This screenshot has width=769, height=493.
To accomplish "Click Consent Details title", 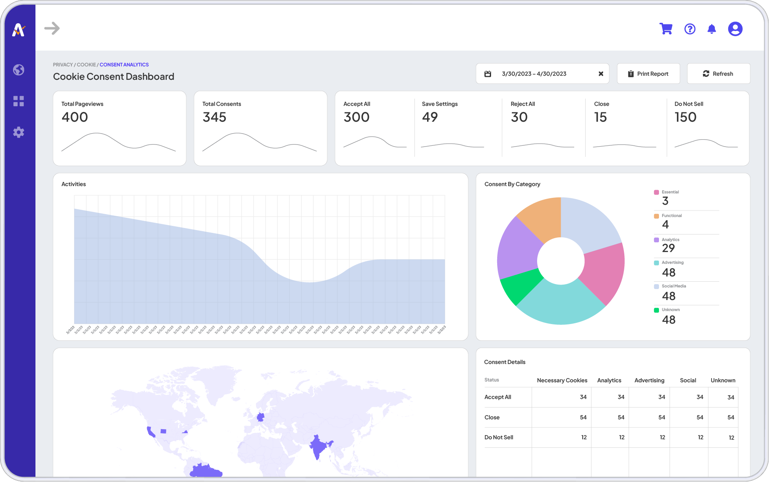I will [x=505, y=362].
